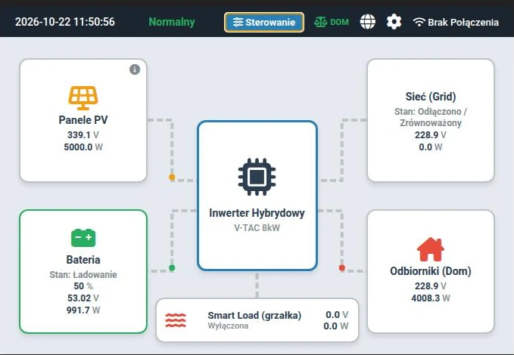Click the house load voltage 228.9 V
The width and height of the screenshot is (514, 355).
(x=431, y=286)
